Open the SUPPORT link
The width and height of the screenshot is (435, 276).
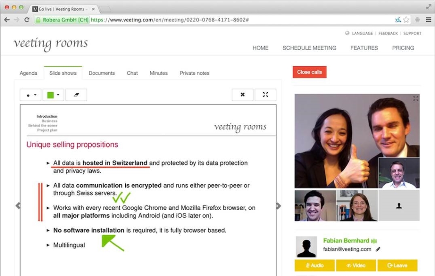[412, 33]
